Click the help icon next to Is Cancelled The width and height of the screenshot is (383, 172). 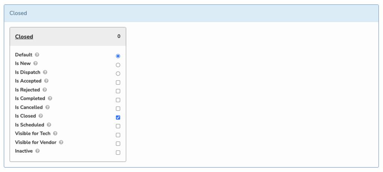(x=48, y=107)
